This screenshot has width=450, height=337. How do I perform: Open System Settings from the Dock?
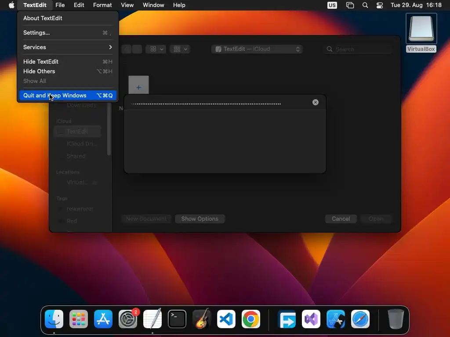[128, 319]
